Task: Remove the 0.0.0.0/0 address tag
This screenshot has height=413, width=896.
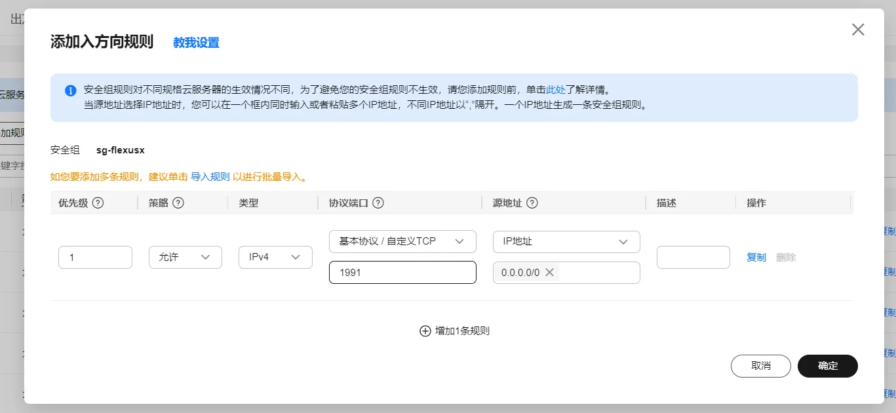Action: (x=549, y=272)
